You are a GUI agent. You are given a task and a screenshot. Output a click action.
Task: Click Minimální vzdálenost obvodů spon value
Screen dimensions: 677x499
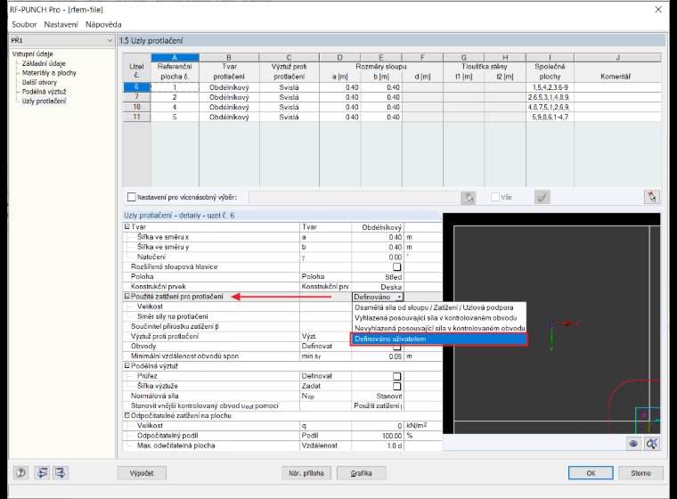tap(378, 356)
